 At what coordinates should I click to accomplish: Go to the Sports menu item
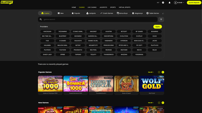point(113,7)
